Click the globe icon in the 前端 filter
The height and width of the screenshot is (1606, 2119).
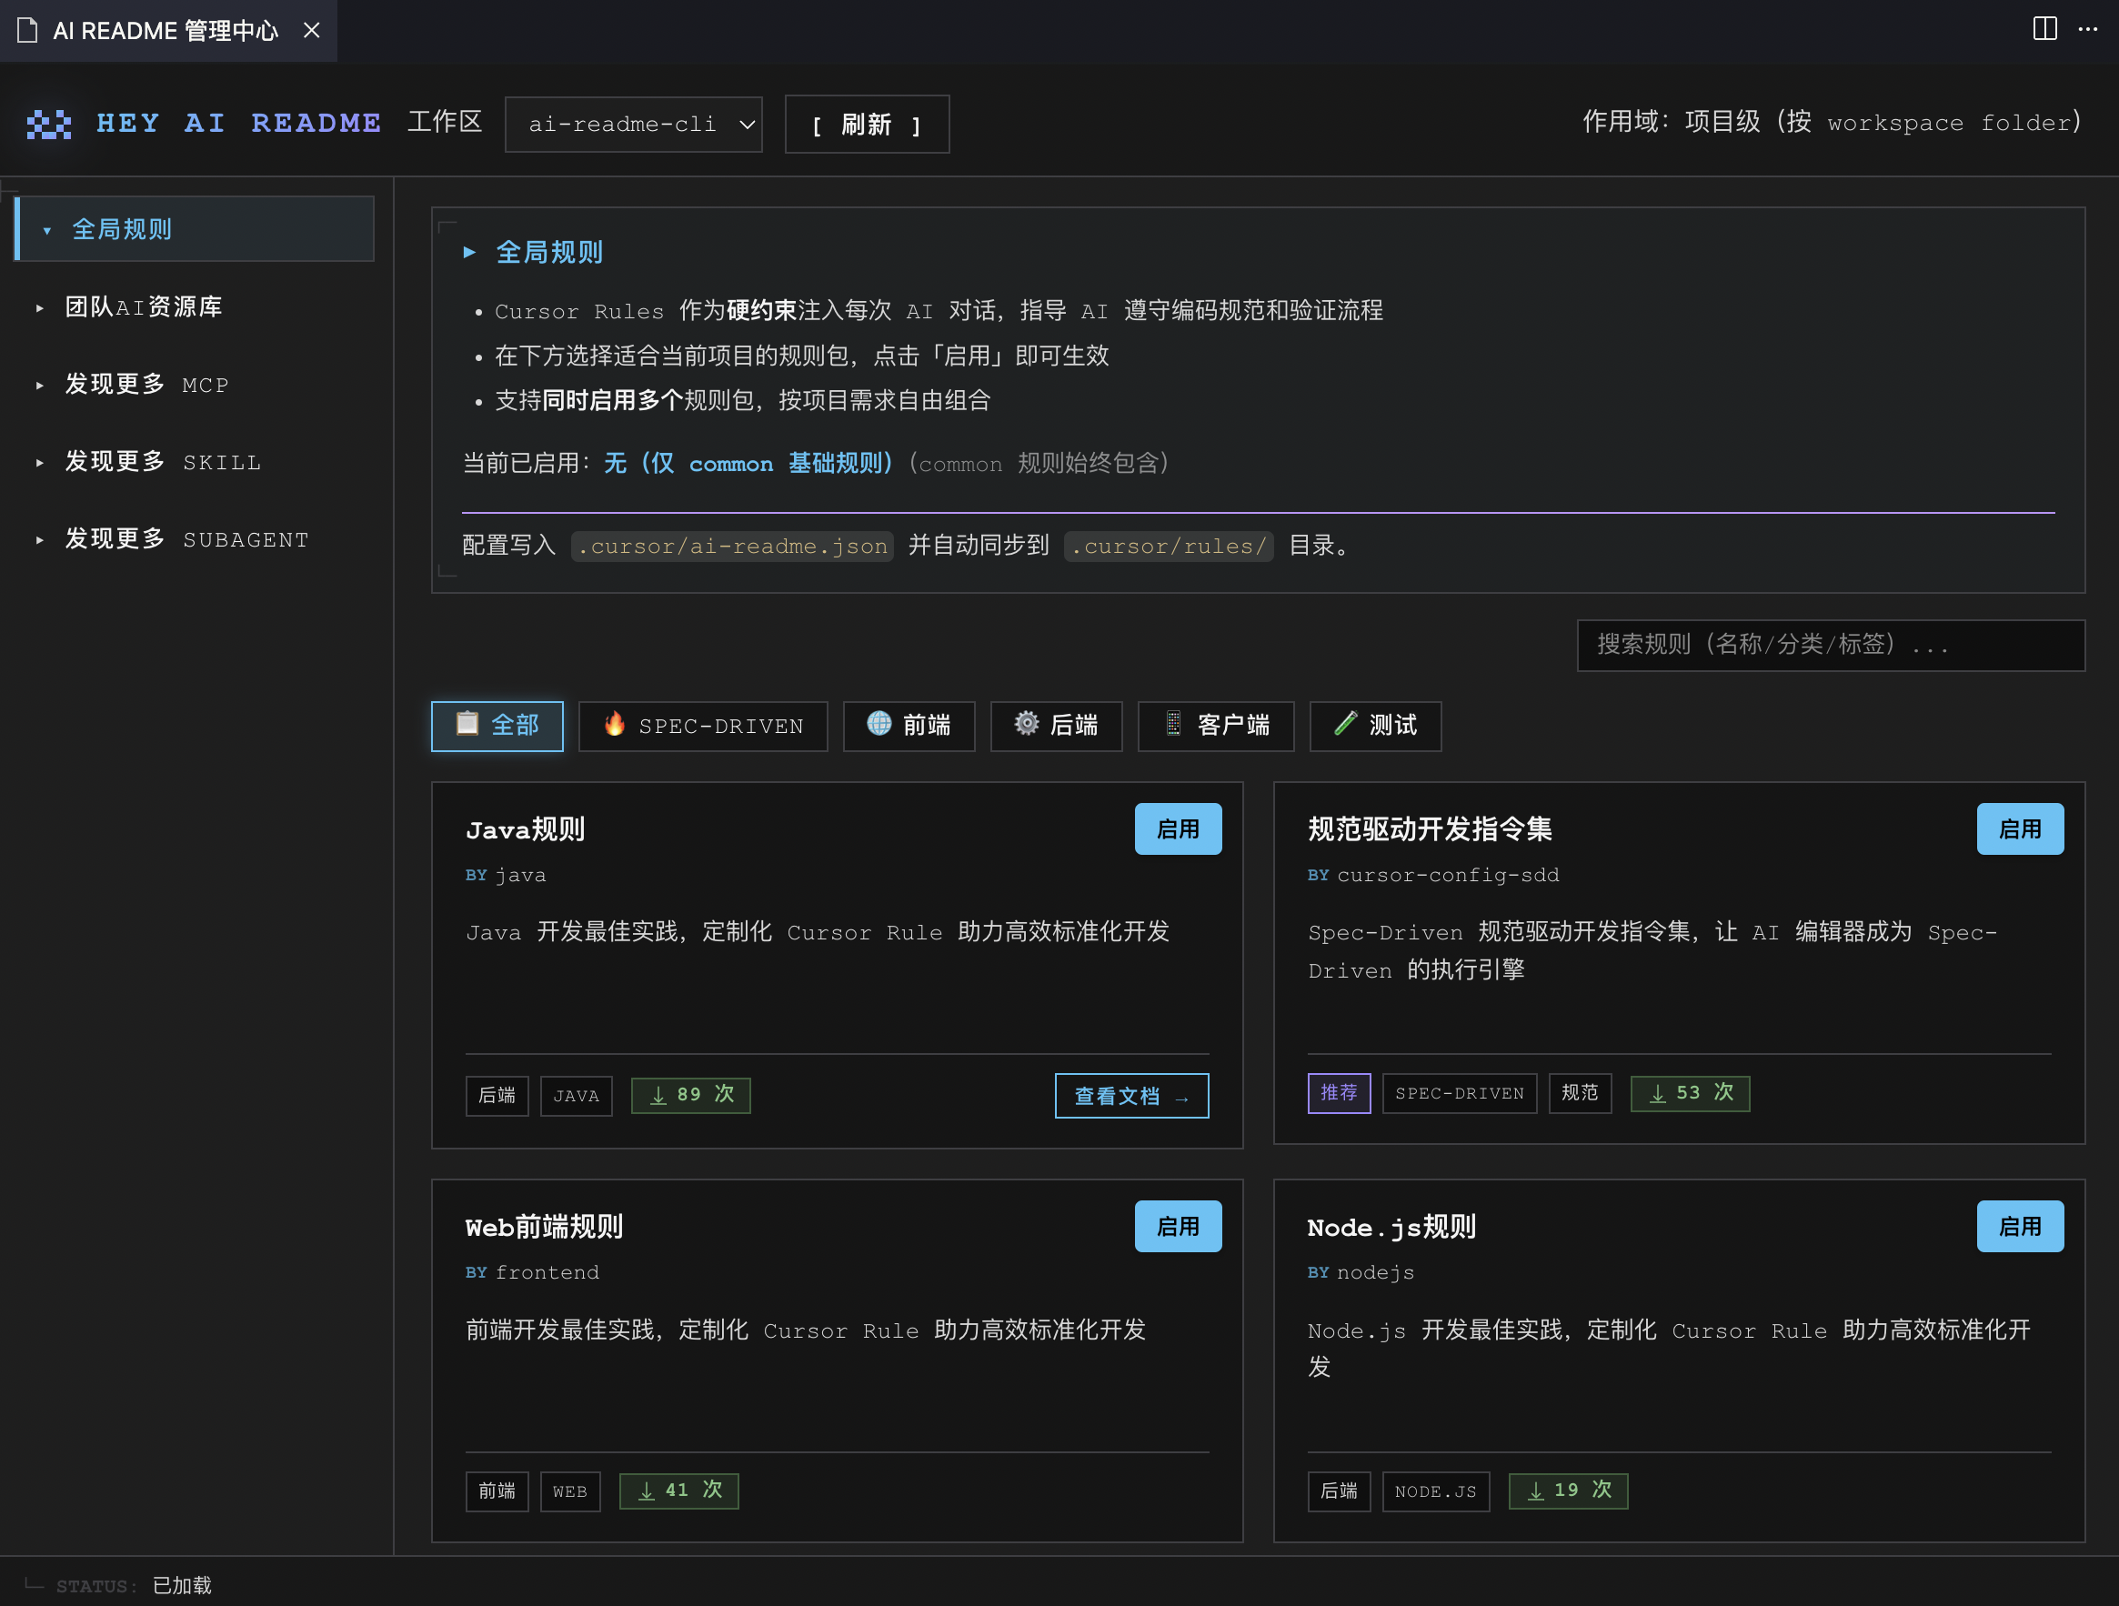click(x=879, y=723)
